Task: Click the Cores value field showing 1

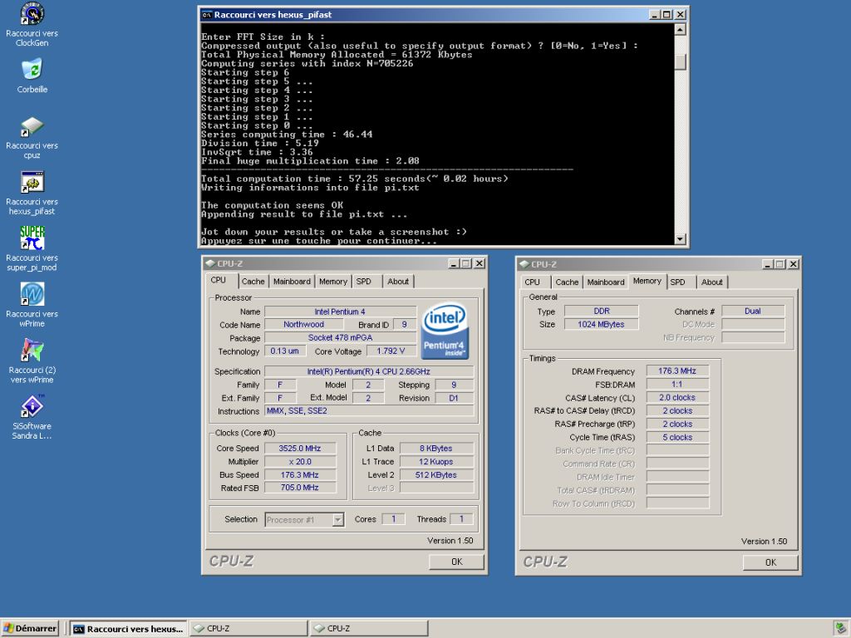Action: coord(393,519)
